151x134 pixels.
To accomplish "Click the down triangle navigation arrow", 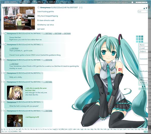I will [146, 8].
